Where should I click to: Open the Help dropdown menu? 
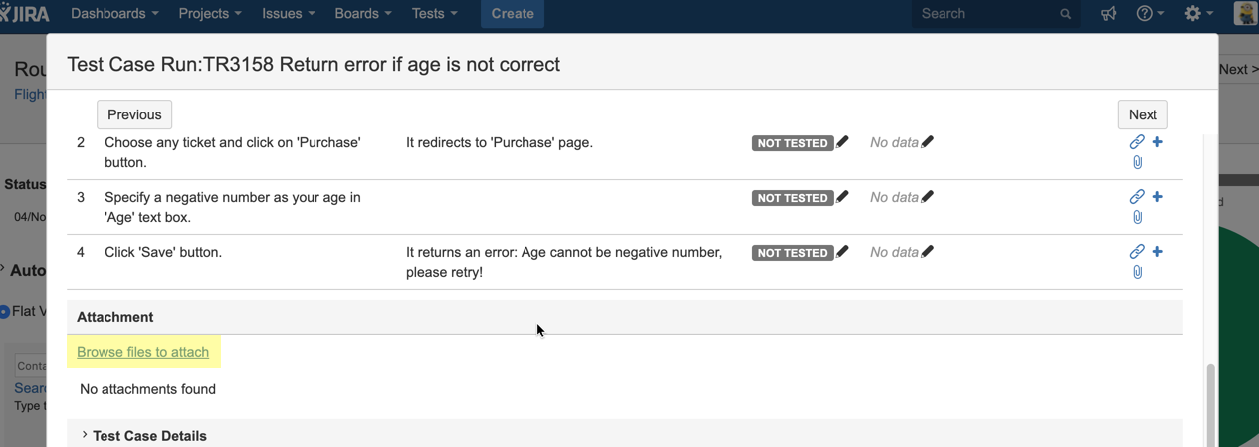tap(1150, 14)
